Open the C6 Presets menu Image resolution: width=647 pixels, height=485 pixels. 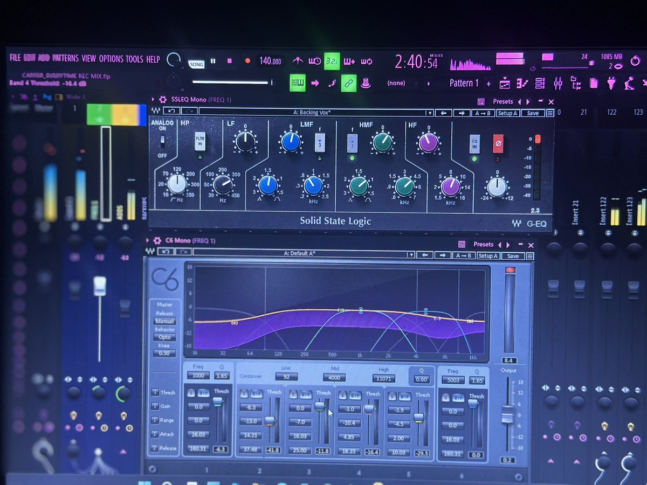tap(483, 244)
